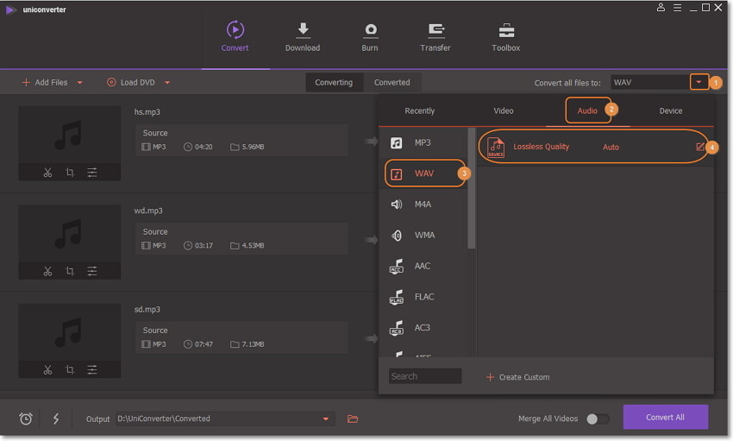Click the 04:20 duration value

204,147
